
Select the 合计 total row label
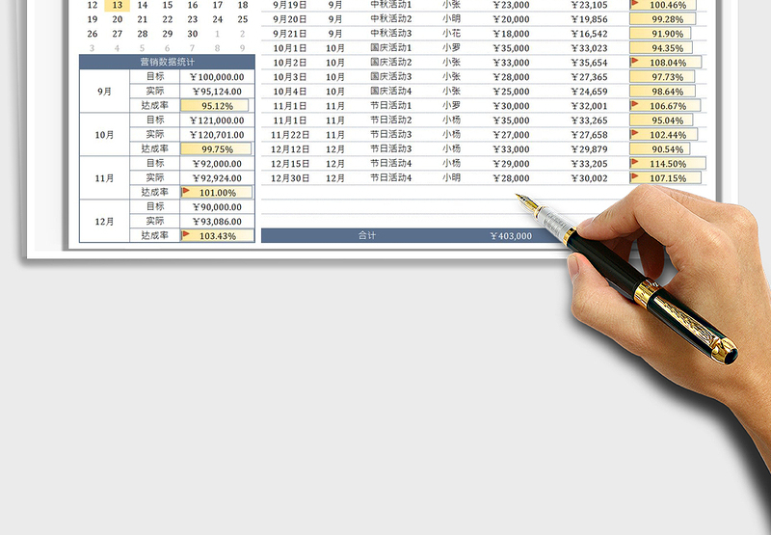(366, 235)
